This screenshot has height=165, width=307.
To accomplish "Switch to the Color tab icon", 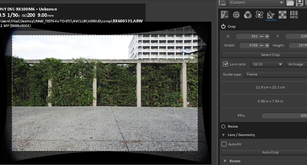I will pos(248,15).
